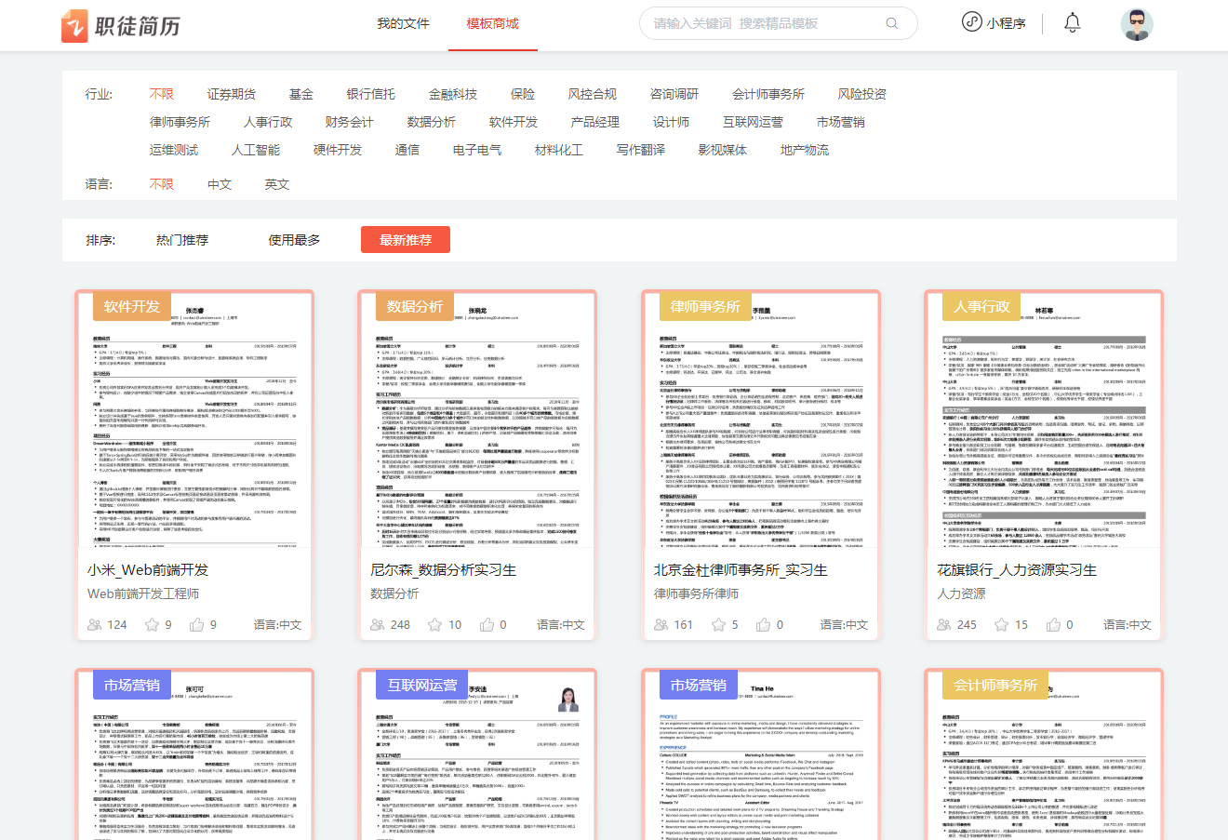Open the 人事行政 resume thumbnail for 花旗银行

coord(1044,419)
